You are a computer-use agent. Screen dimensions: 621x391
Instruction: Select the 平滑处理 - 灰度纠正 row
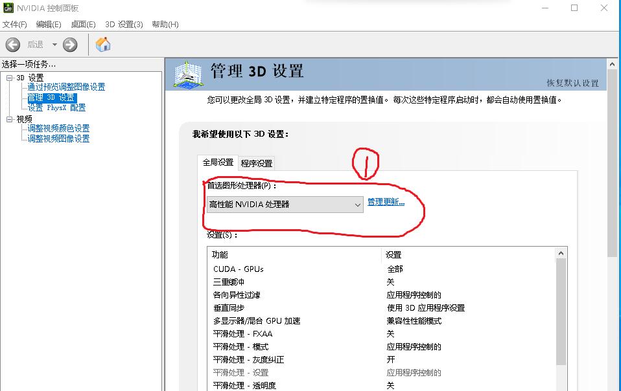[x=381, y=360]
